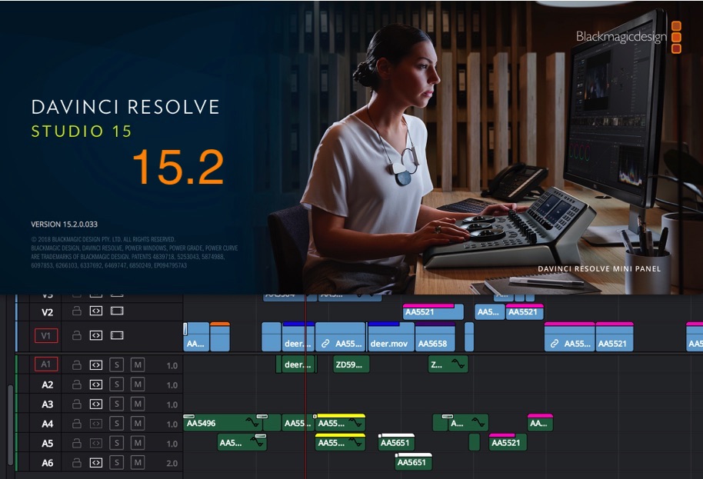Click the Blackmagicdesign logo on splash screen
Image resolution: width=703 pixels, height=479 pixels.
coord(628,37)
